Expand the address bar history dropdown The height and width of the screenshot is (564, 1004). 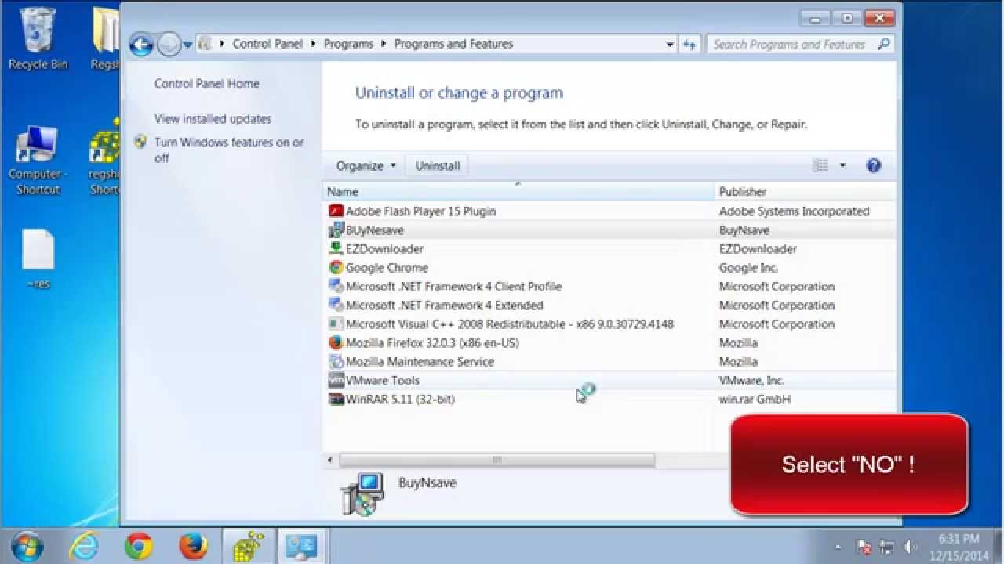(x=670, y=45)
